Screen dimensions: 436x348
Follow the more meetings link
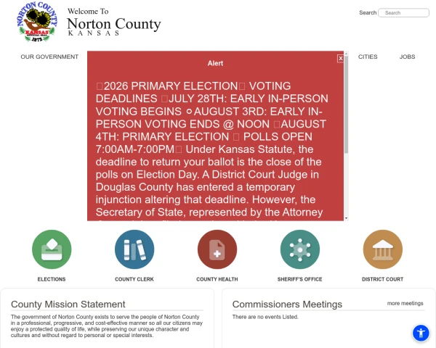(405, 303)
